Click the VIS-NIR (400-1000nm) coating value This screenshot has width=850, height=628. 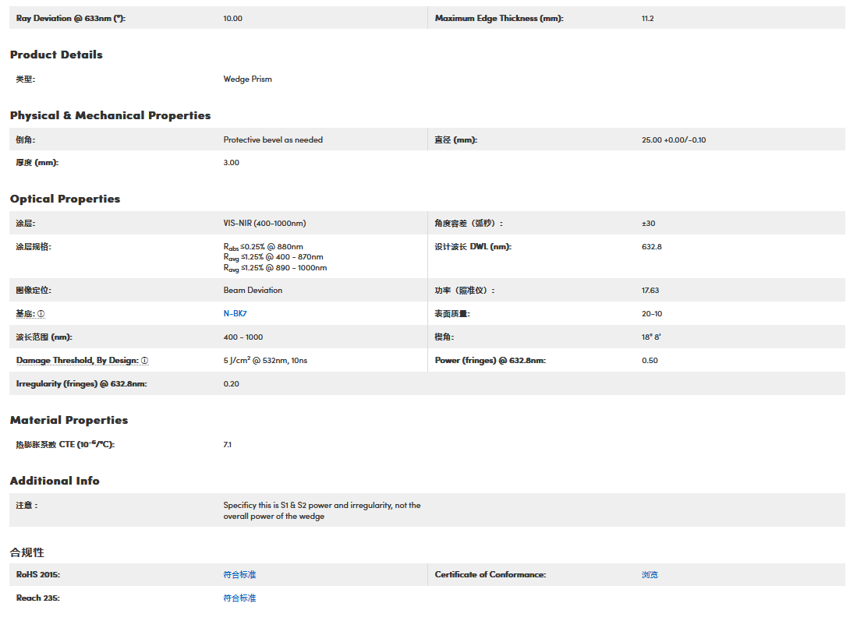(264, 223)
